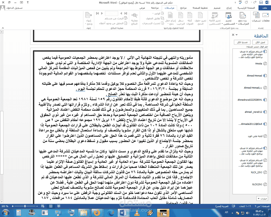This screenshot has width=271, height=217.
Task: Click the mail merge record number field
Action: [x=111, y=13]
